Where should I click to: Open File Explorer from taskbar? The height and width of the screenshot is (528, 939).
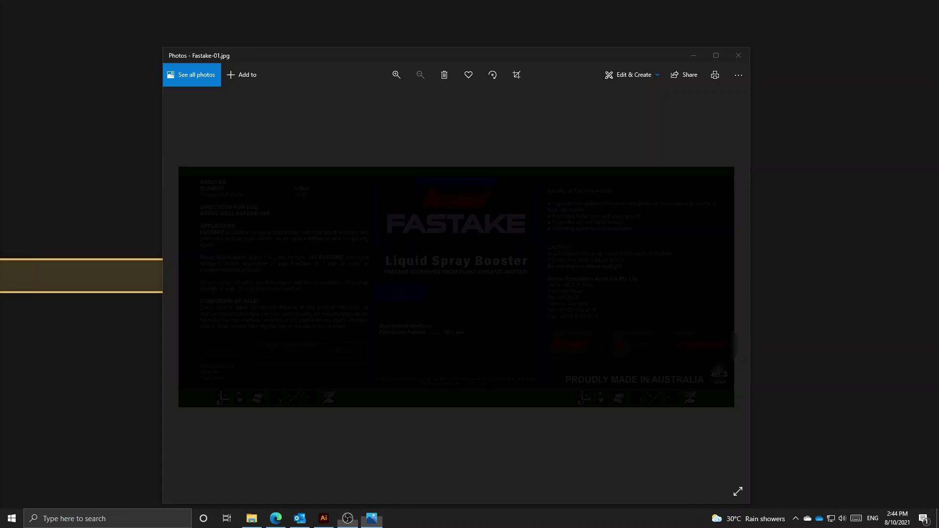(x=251, y=518)
